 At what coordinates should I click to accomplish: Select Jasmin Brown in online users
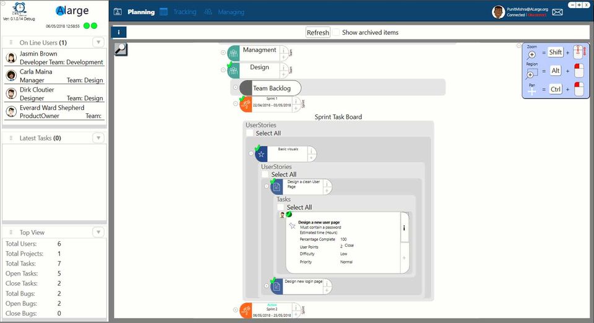(54, 58)
